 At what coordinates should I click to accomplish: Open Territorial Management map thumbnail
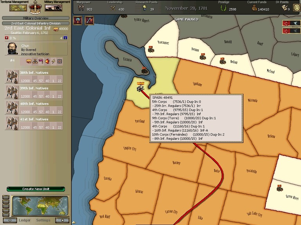click(x=18, y=8)
